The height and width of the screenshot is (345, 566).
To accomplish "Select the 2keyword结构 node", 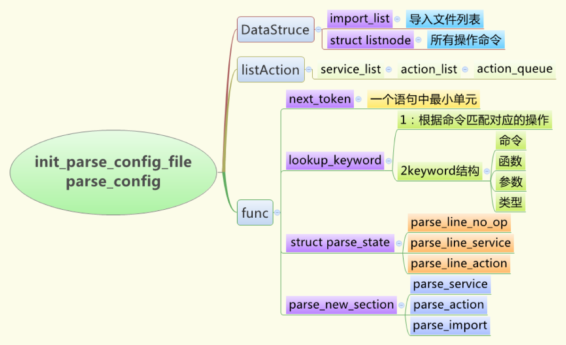I will click(440, 171).
